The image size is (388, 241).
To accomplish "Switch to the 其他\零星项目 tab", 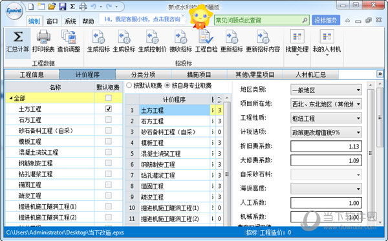I will (255, 74).
